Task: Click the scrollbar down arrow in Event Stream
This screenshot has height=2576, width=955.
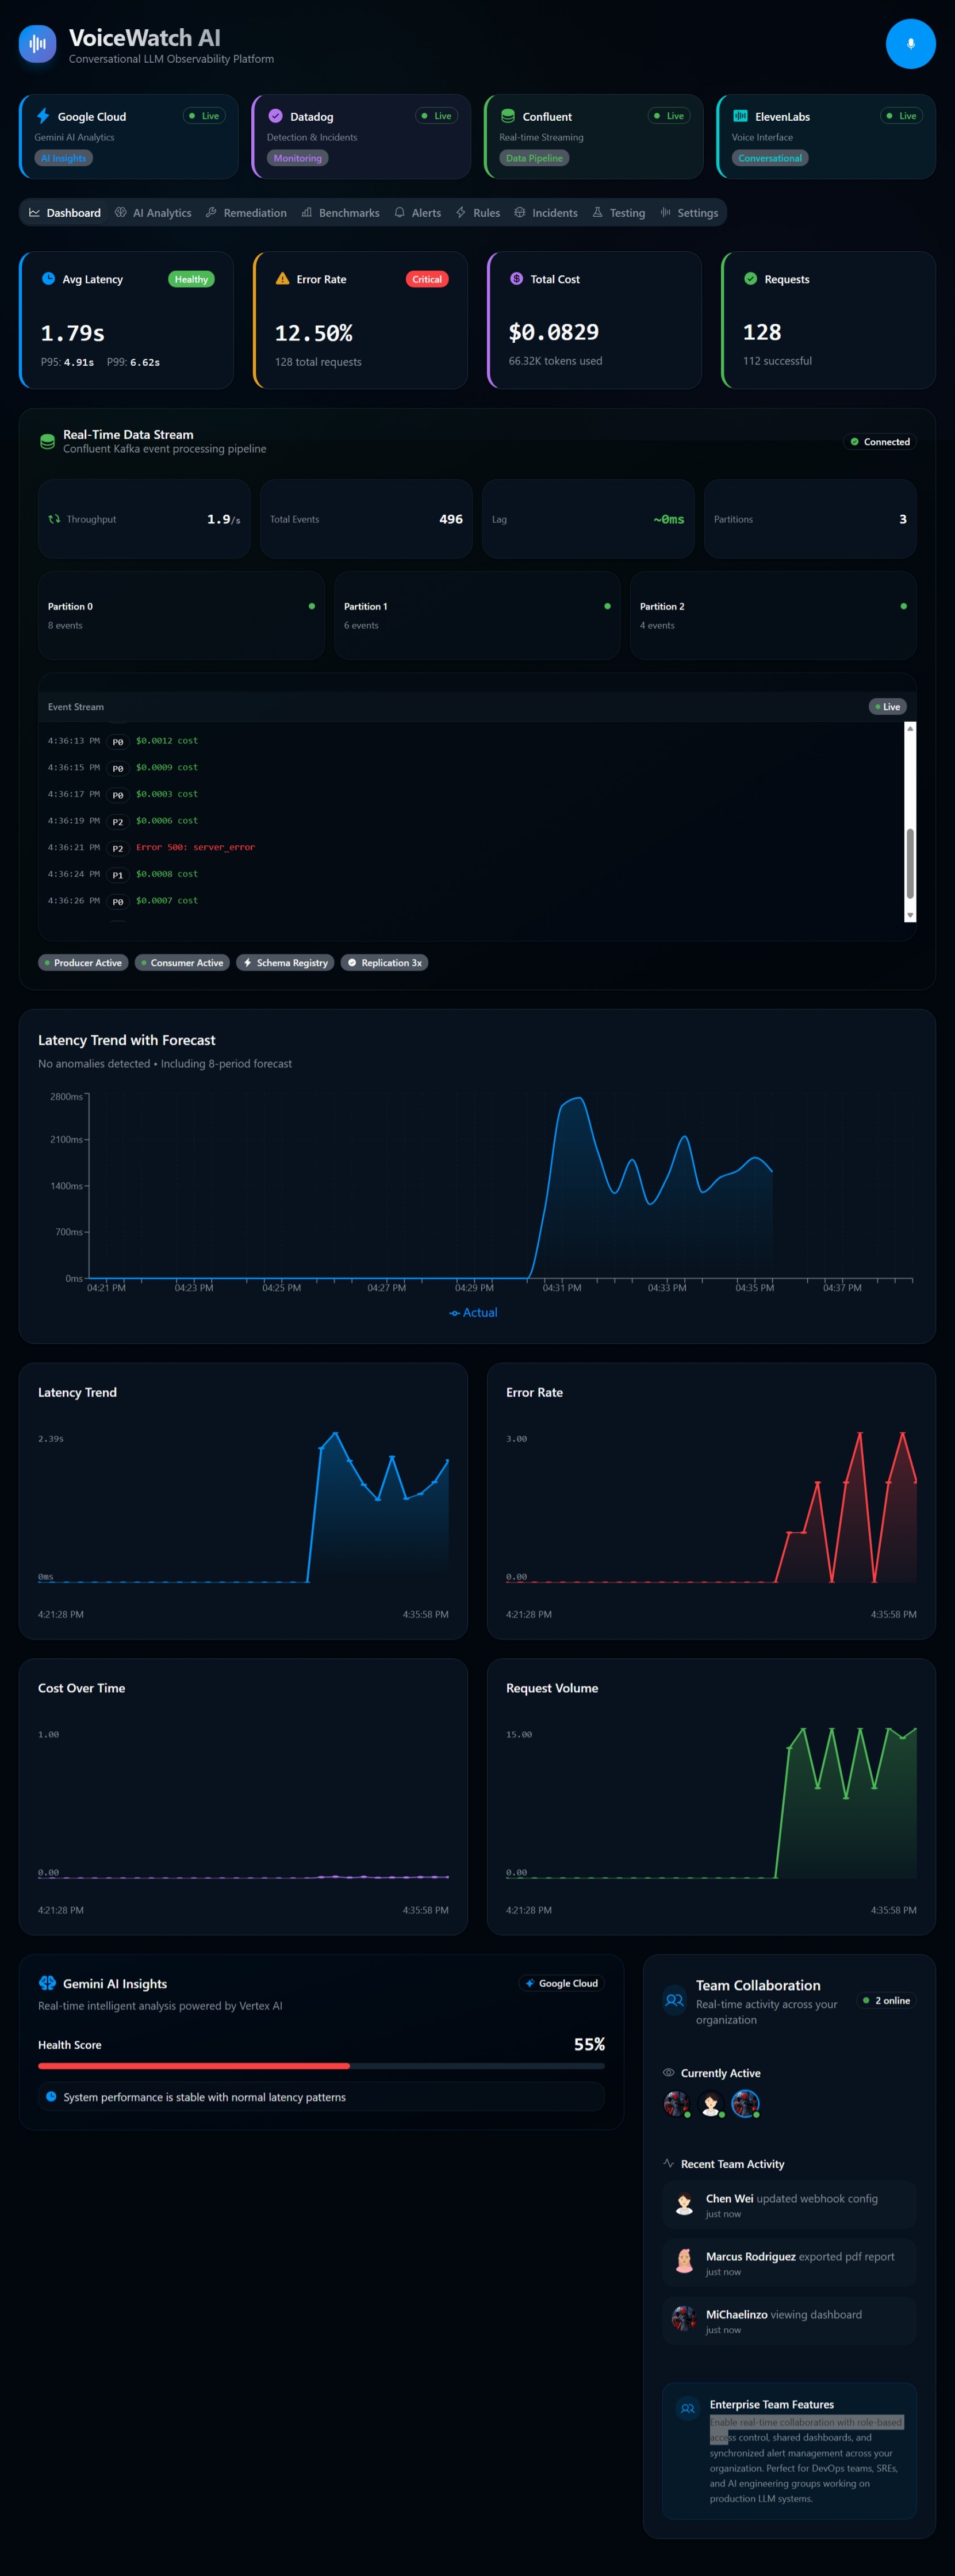Action: (910, 915)
